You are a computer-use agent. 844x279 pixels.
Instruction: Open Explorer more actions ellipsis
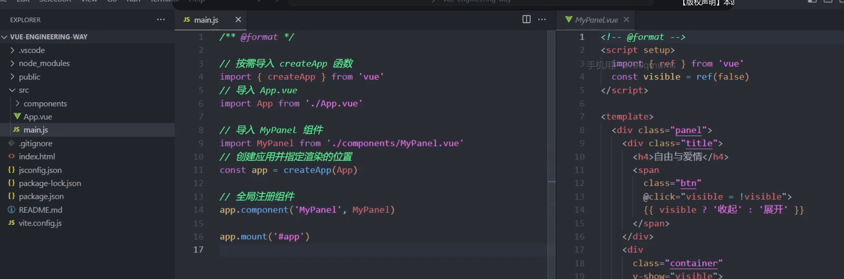(161, 20)
